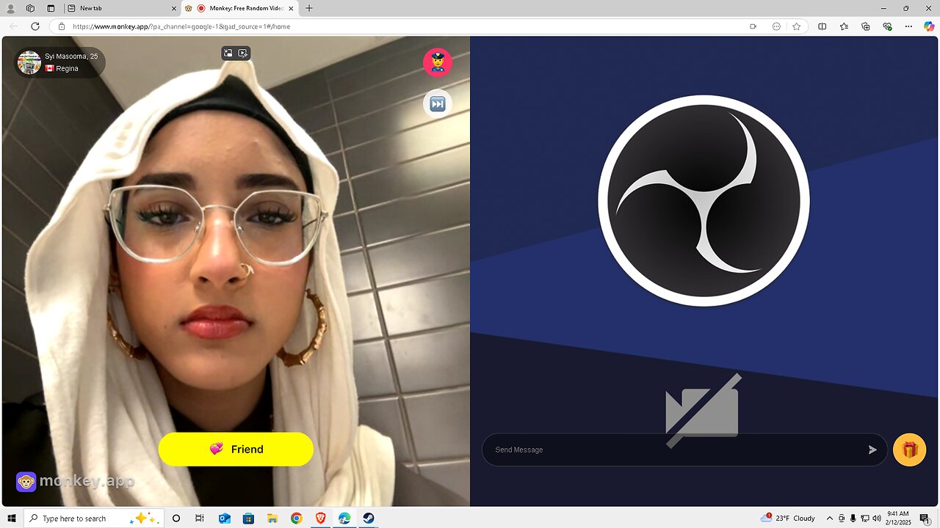Image resolution: width=940 pixels, height=528 pixels.
Task: Click the video layout switch icon above the video
Action: point(243,53)
